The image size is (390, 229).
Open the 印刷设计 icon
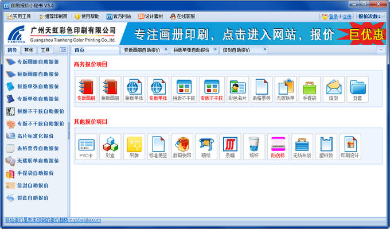(x=350, y=147)
